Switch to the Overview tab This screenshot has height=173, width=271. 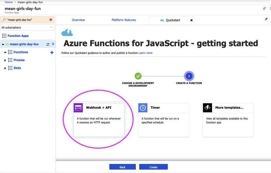click(x=78, y=20)
